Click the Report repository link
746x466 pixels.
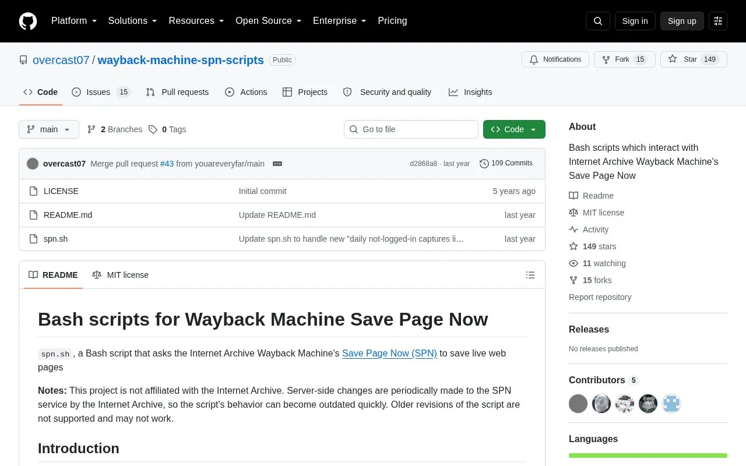pyautogui.click(x=600, y=297)
